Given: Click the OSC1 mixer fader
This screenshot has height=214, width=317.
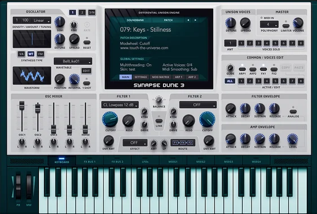Looking at the screenshot, I should coord(22,105).
